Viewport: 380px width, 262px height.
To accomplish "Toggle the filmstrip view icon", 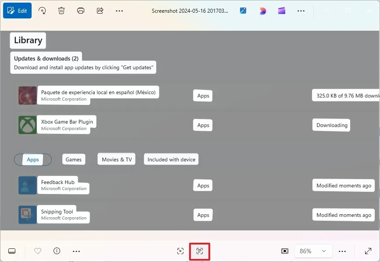I will tap(12, 251).
